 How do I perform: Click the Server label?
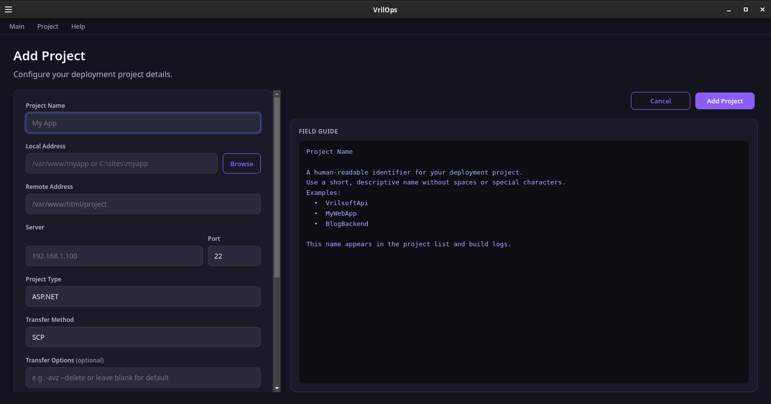point(35,227)
